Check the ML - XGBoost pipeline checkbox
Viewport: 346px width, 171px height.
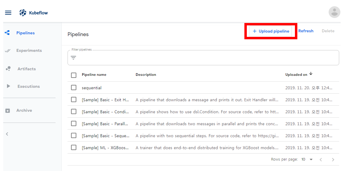(74, 147)
